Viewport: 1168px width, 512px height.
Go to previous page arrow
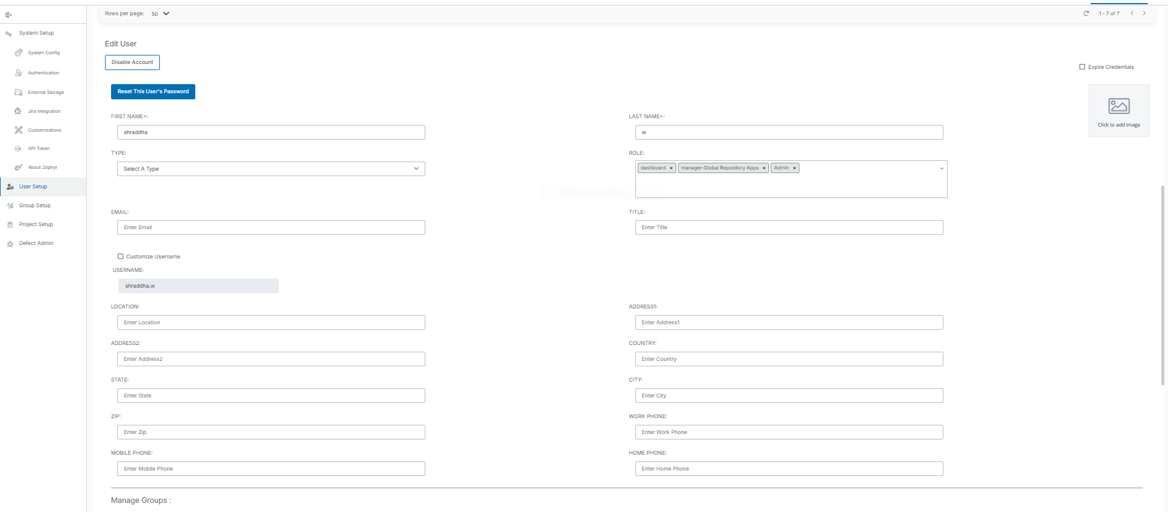click(x=1132, y=13)
